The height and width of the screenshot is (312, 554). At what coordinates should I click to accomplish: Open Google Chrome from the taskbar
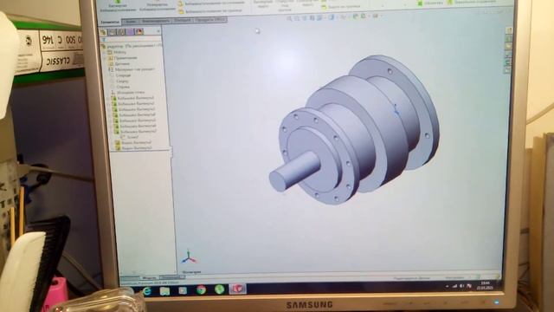[x=201, y=290]
